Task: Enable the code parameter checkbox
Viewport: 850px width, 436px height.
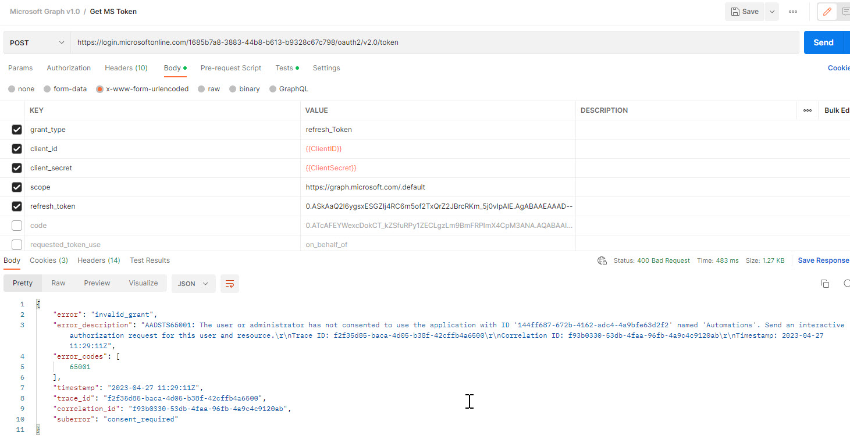Action: pyautogui.click(x=17, y=226)
